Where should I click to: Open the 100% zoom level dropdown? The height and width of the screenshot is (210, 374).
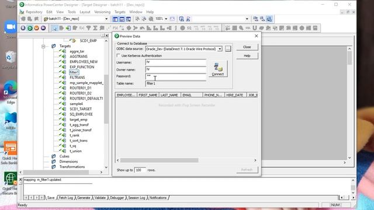166,19
